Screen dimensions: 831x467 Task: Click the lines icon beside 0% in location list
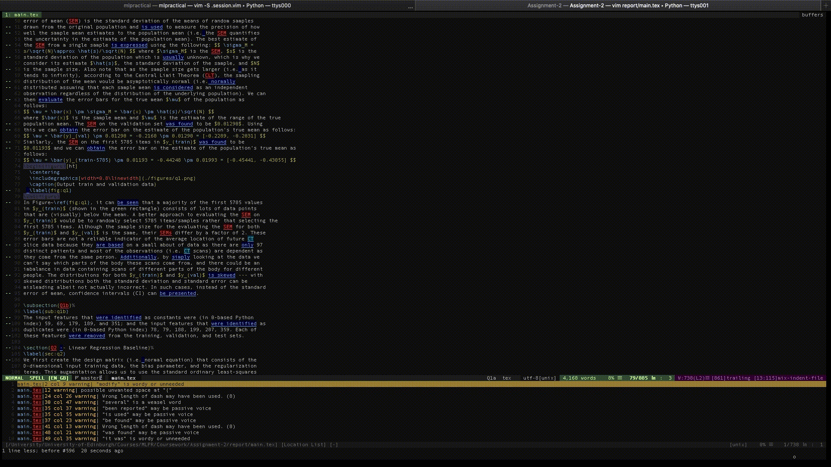[771, 445]
